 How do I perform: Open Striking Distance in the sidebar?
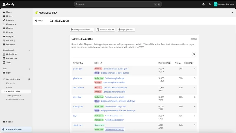click(14, 95)
